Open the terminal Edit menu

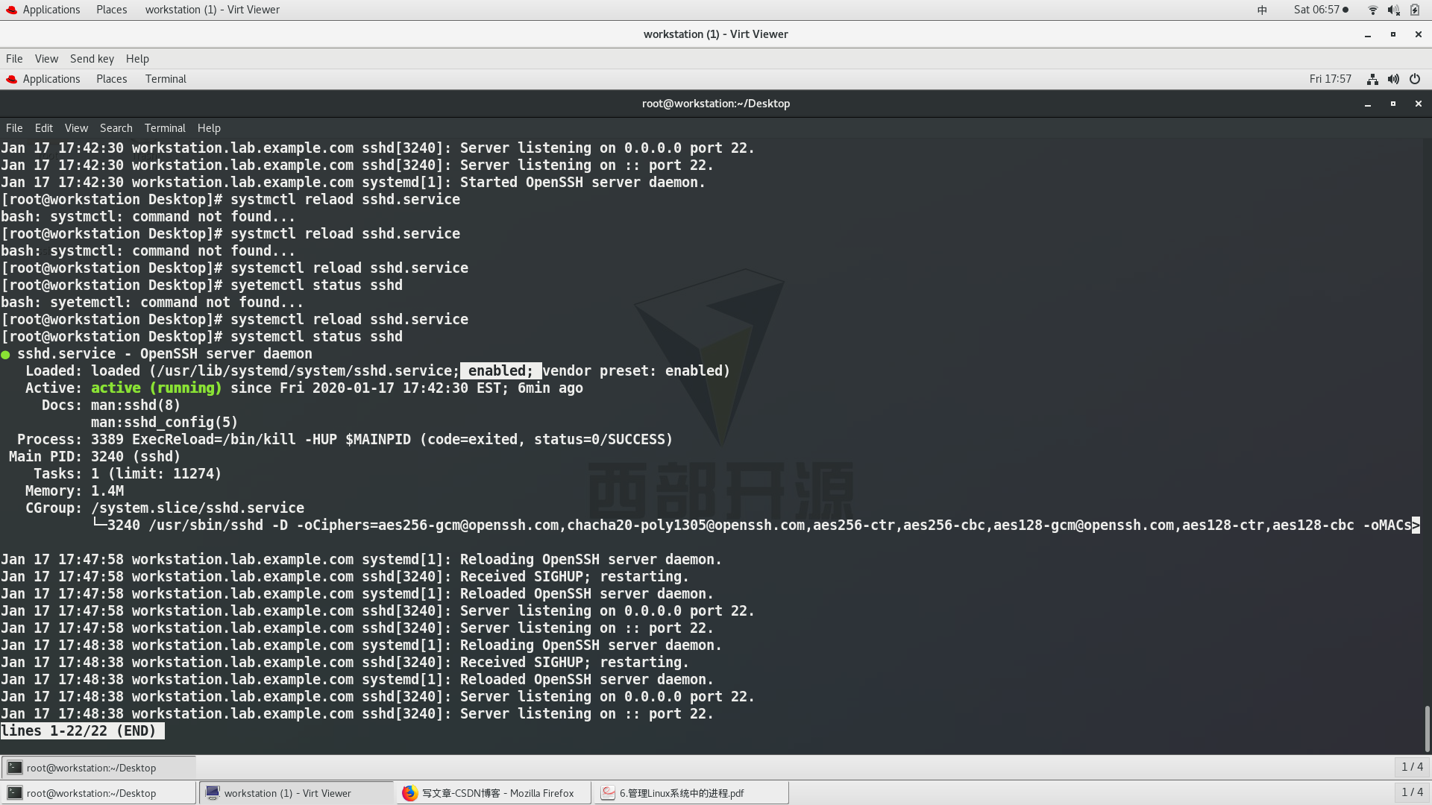point(43,128)
